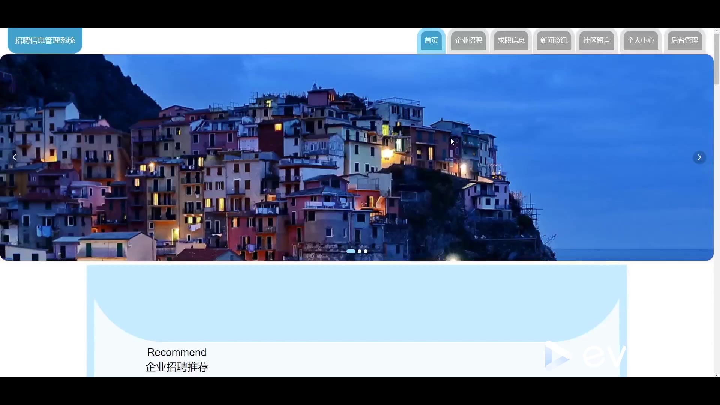This screenshot has height=405, width=720.
Task: Open the 社区留言 tab
Action: 596,40
